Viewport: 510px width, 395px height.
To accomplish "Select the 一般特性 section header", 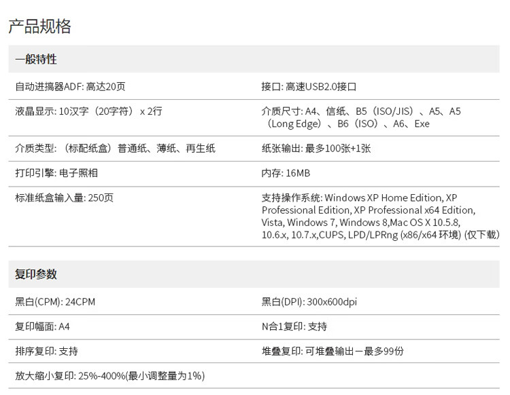I will (36, 60).
